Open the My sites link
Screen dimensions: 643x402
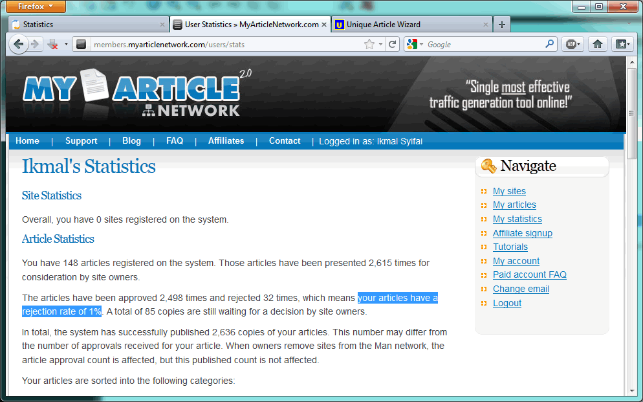(509, 191)
